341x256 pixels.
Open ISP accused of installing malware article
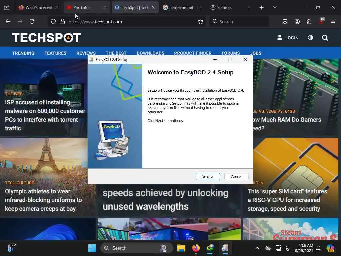(x=45, y=115)
